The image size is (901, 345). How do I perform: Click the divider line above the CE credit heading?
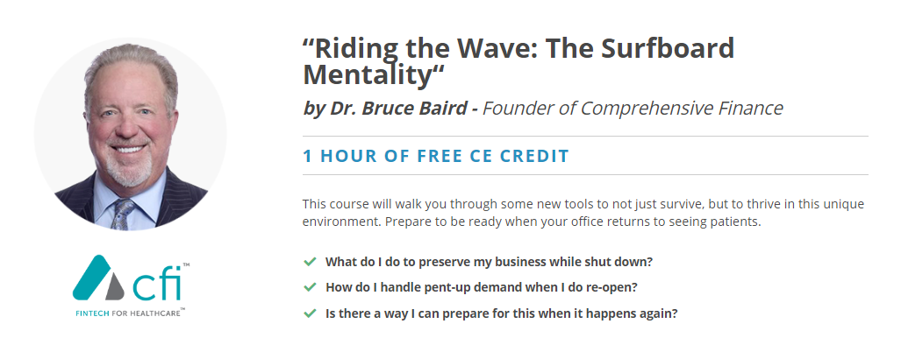(x=585, y=137)
